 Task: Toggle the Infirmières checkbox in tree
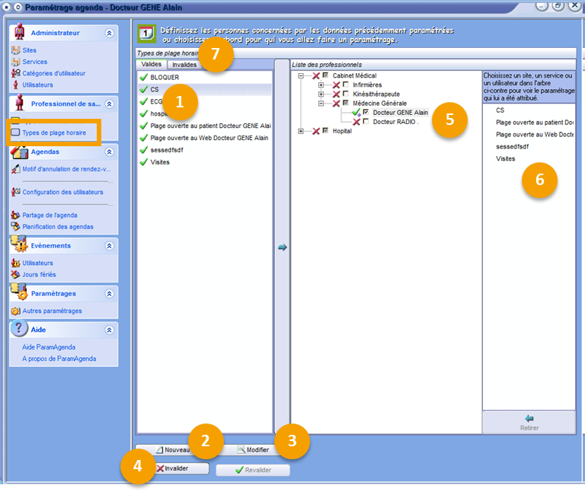[346, 85]
